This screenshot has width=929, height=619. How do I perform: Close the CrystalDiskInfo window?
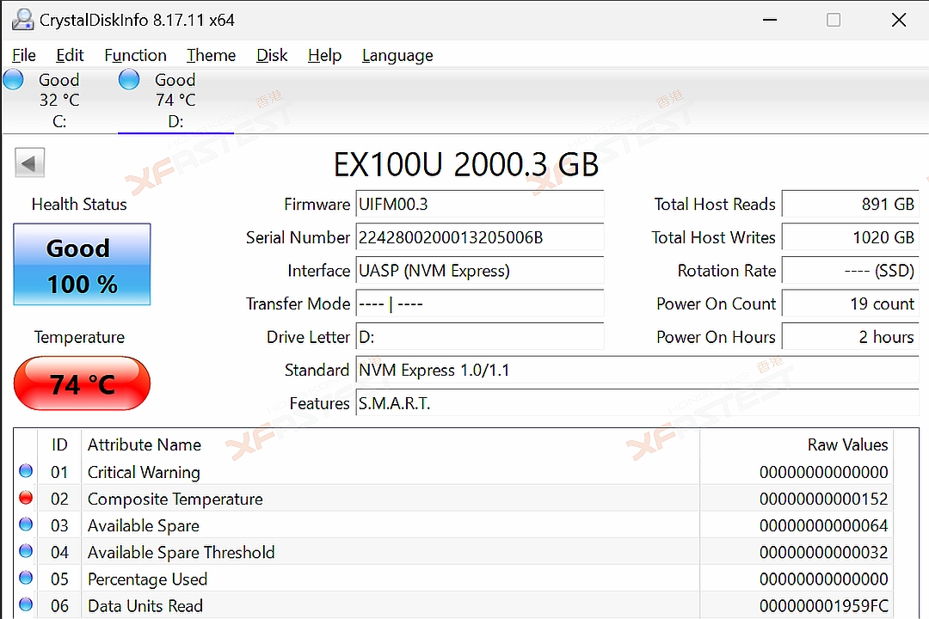coord(899,20)
